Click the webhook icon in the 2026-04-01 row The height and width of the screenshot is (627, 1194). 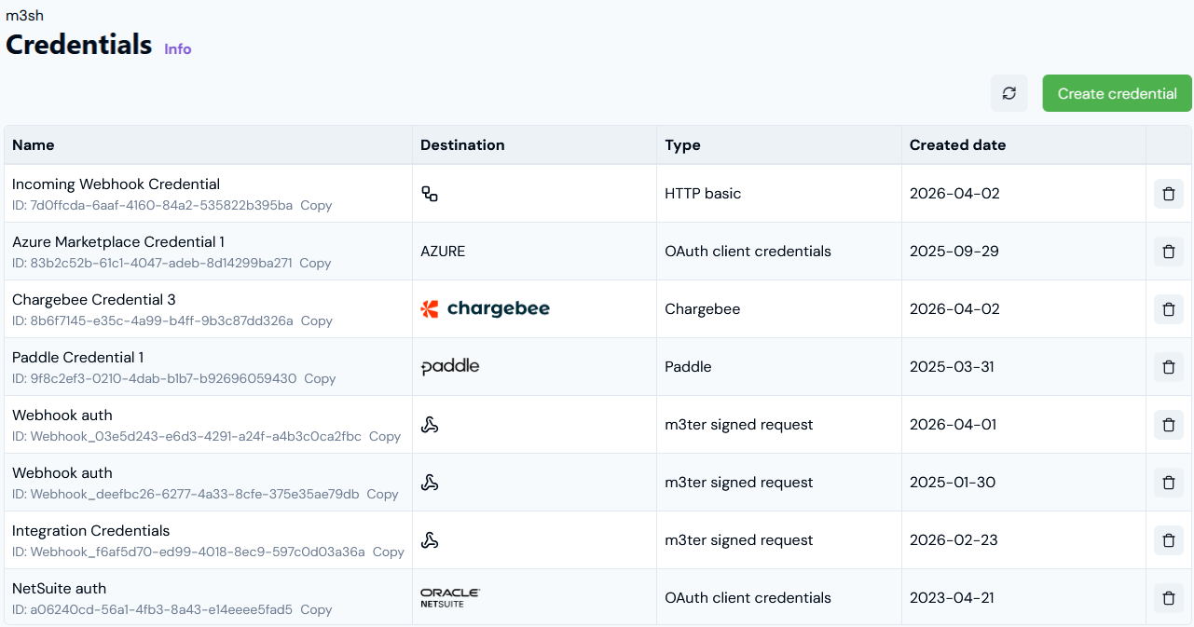point(430,425)
